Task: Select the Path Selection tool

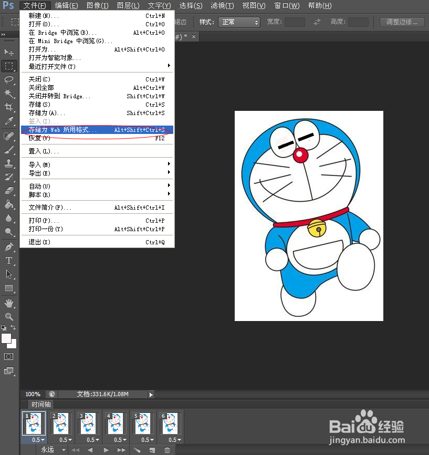Action: [9, 274]
